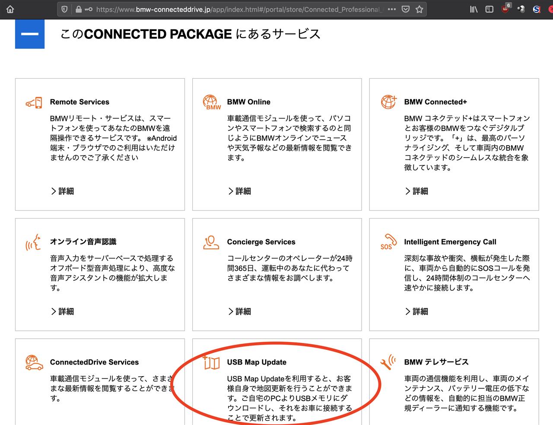Viewport: 553px width, 425px height.
Task: Click the オンライン音声認識 heading
Action: pyautogui.click(x=83, y=242)
